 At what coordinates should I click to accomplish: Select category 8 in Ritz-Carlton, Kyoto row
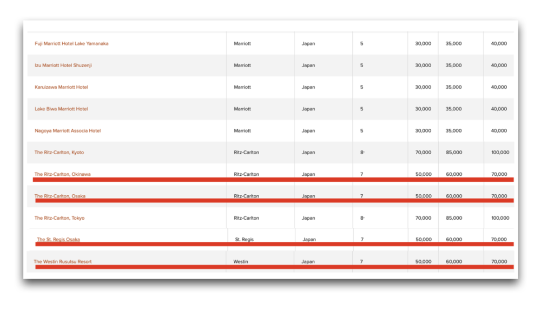[x=362, y=153]
